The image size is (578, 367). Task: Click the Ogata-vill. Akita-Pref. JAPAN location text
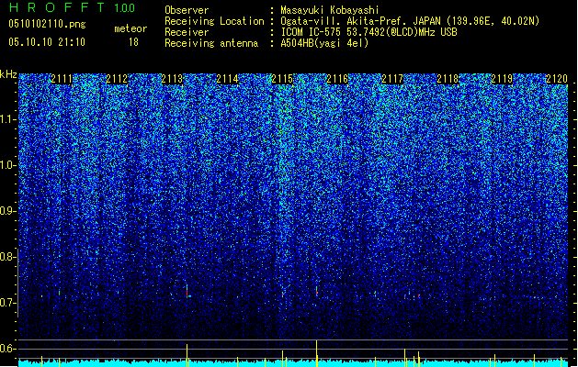coord(410,21)
